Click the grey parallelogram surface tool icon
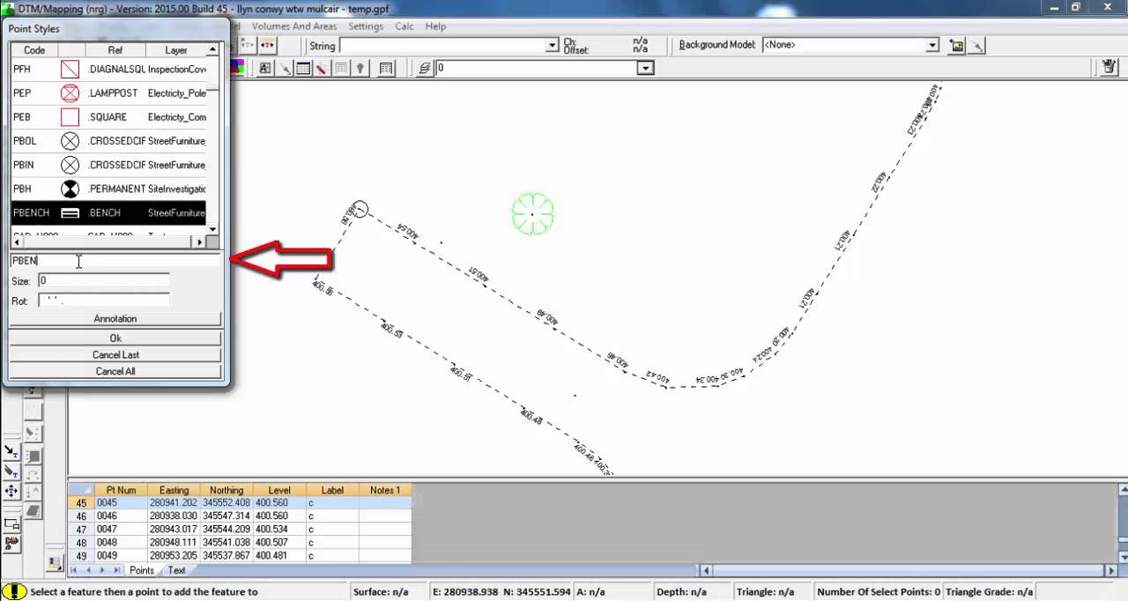 pos(33,510)
